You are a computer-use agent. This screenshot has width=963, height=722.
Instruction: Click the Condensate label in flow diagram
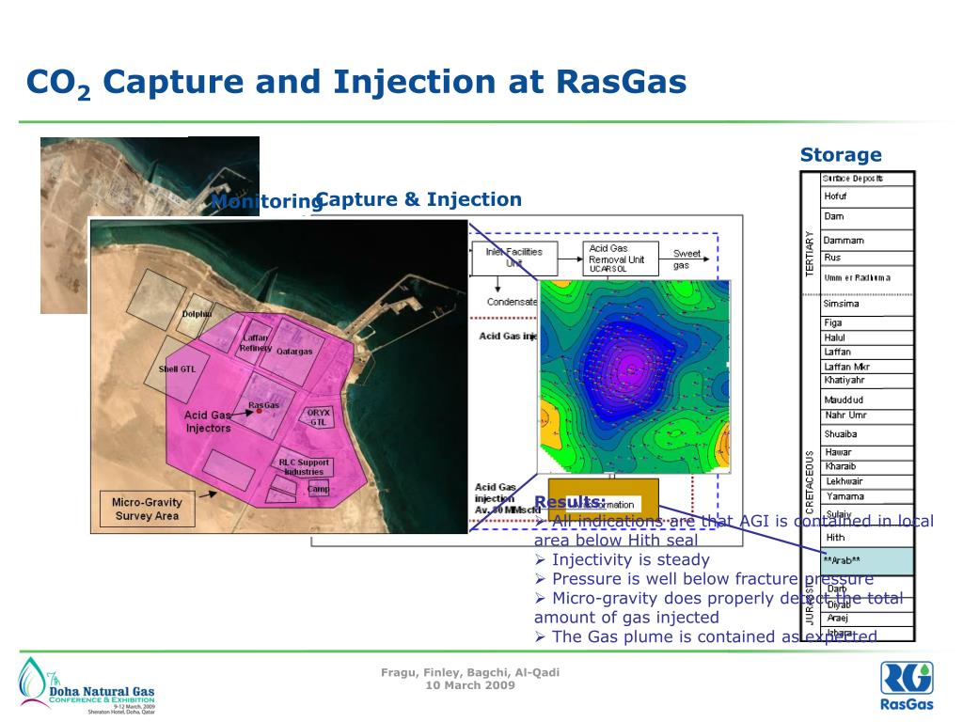(512, 302)
